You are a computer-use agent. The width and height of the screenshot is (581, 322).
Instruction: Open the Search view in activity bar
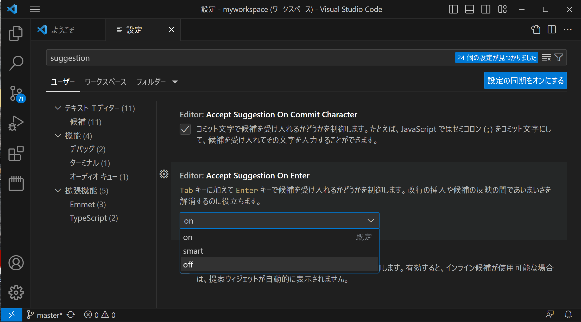(x=16, y=63)
